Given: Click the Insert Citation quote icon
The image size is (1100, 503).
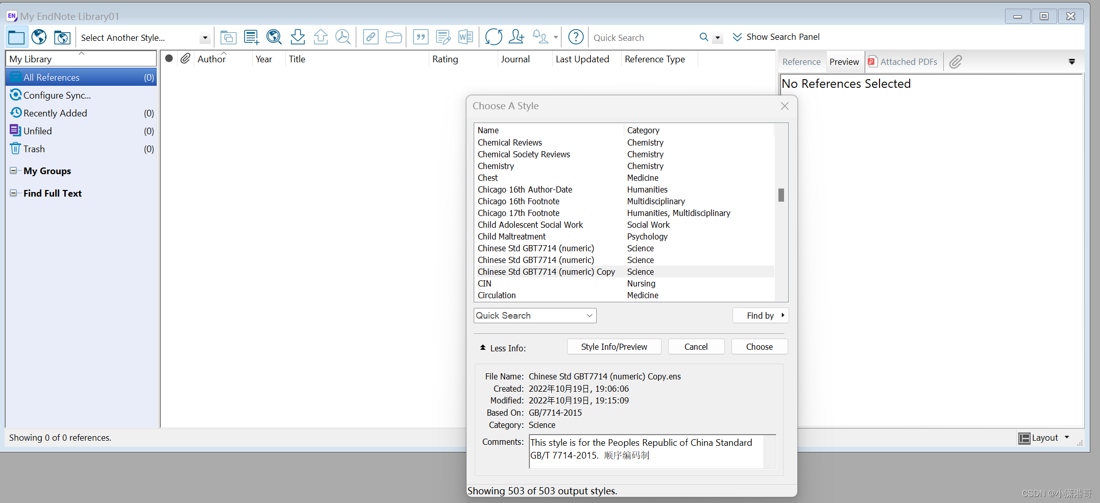Looking at the screenshot, I should (x=421, y=37).
